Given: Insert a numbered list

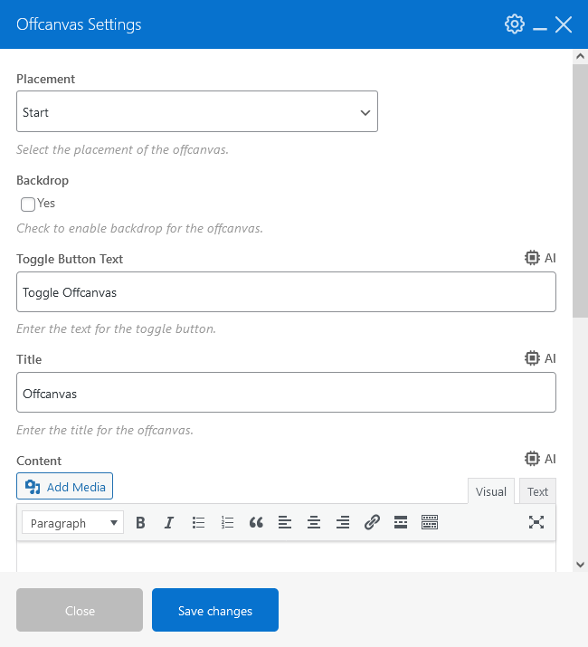Looking at the screenshot, I should pos(227,522).
